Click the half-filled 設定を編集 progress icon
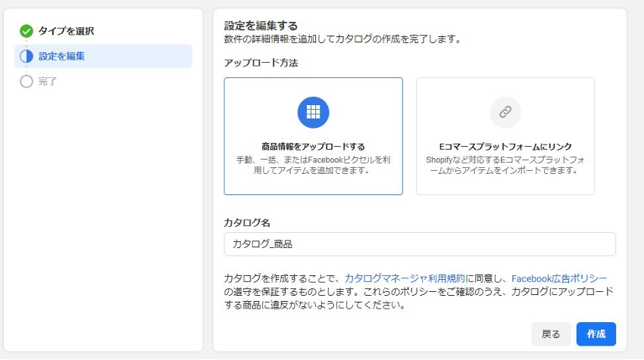Image resolution: width=644 pixels, height=360 pixels. pyautogui.click(x=27, y=56)
